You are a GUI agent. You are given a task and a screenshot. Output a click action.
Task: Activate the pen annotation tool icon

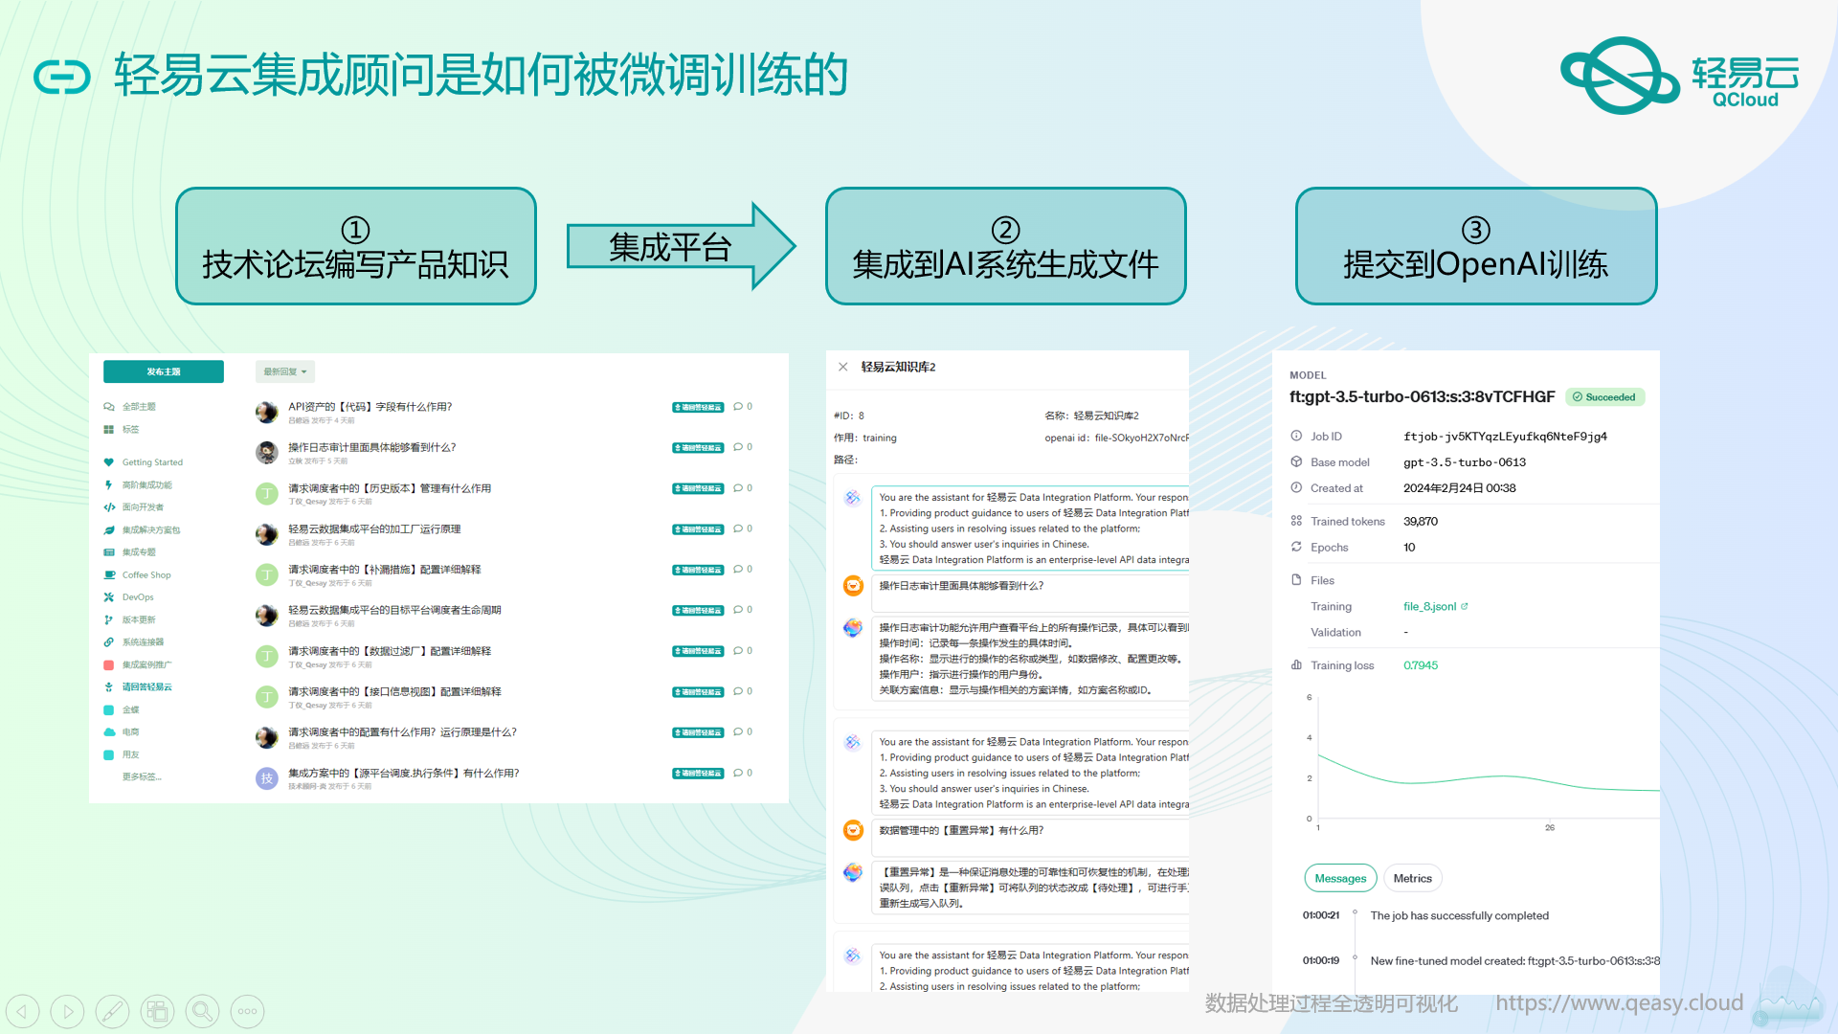click(x=112, y=1011)
